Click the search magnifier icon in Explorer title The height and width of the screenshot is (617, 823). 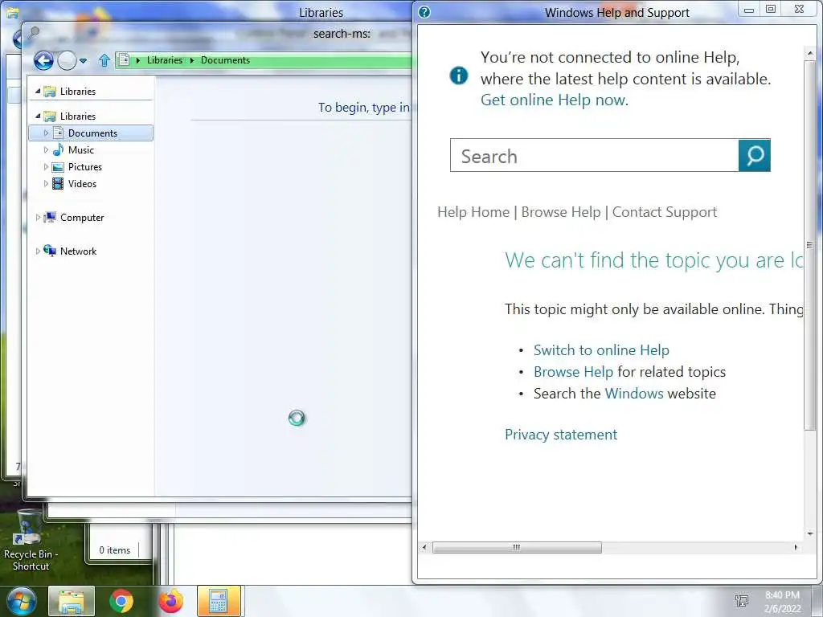33,34
